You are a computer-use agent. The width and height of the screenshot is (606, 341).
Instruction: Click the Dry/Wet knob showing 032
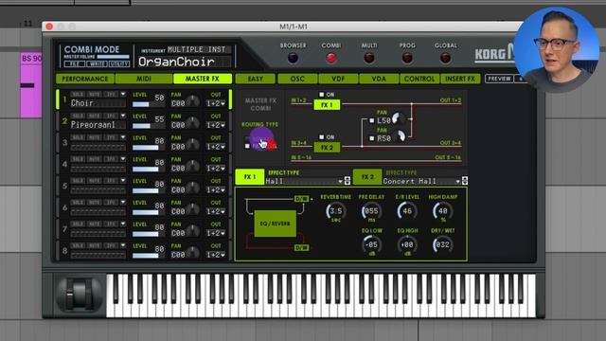[442, 244]
